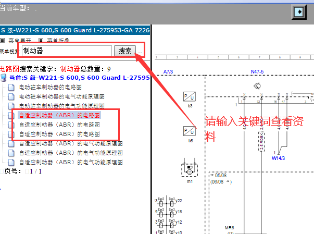Click the red 电路图 label in search summary

9,69
